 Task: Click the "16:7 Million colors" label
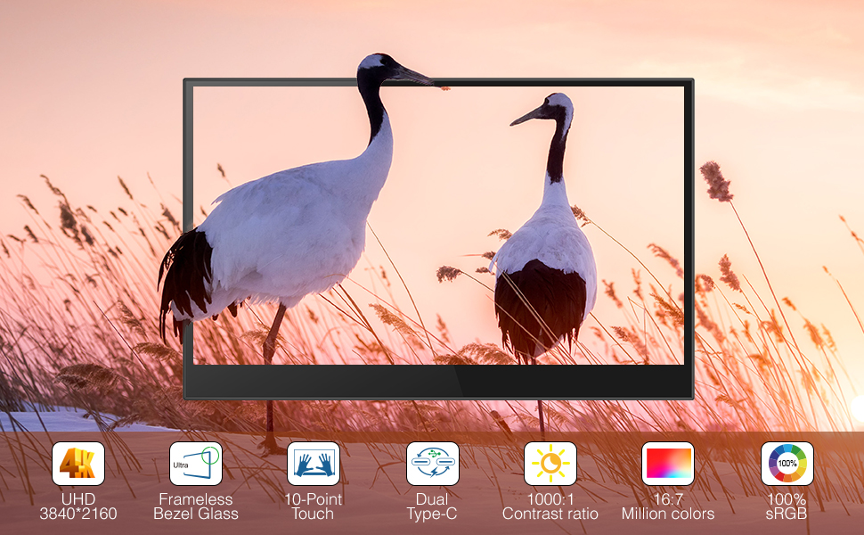[668, 506]
